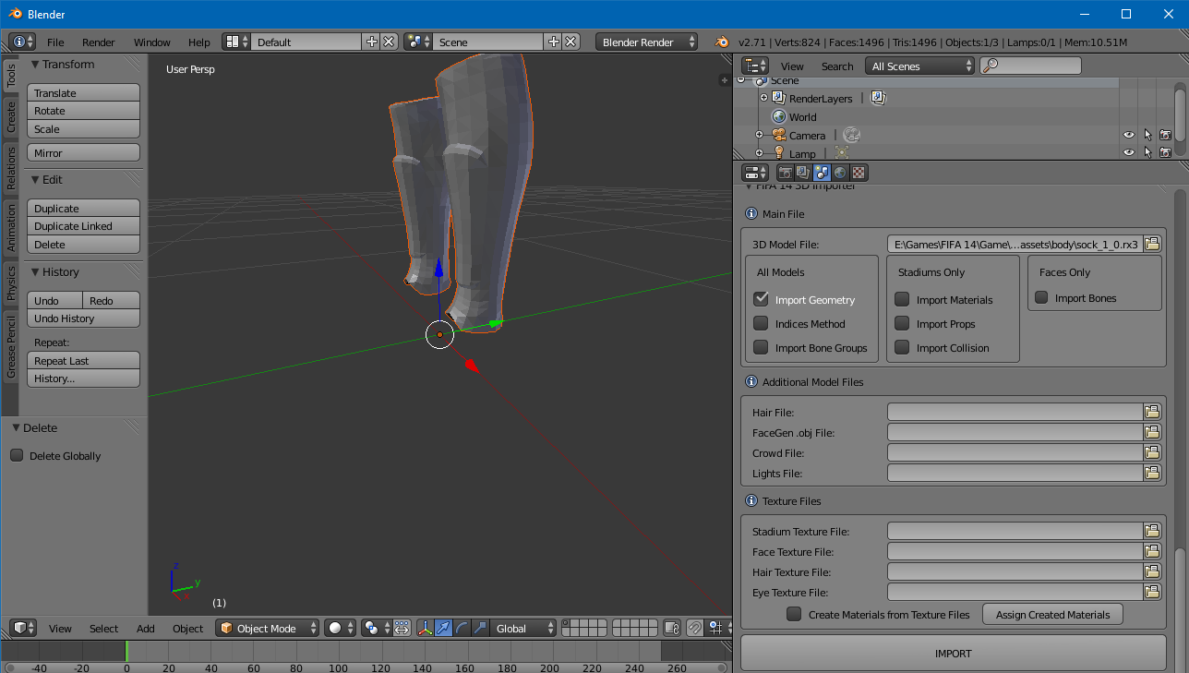Open the Render menu
1189x673 pixels.
(99, 42)
